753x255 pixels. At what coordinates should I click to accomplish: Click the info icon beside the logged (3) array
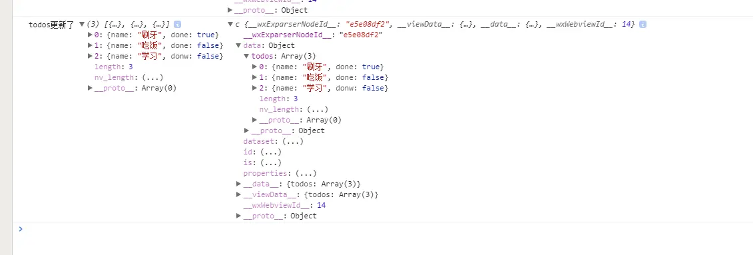[x=177, y=24]
